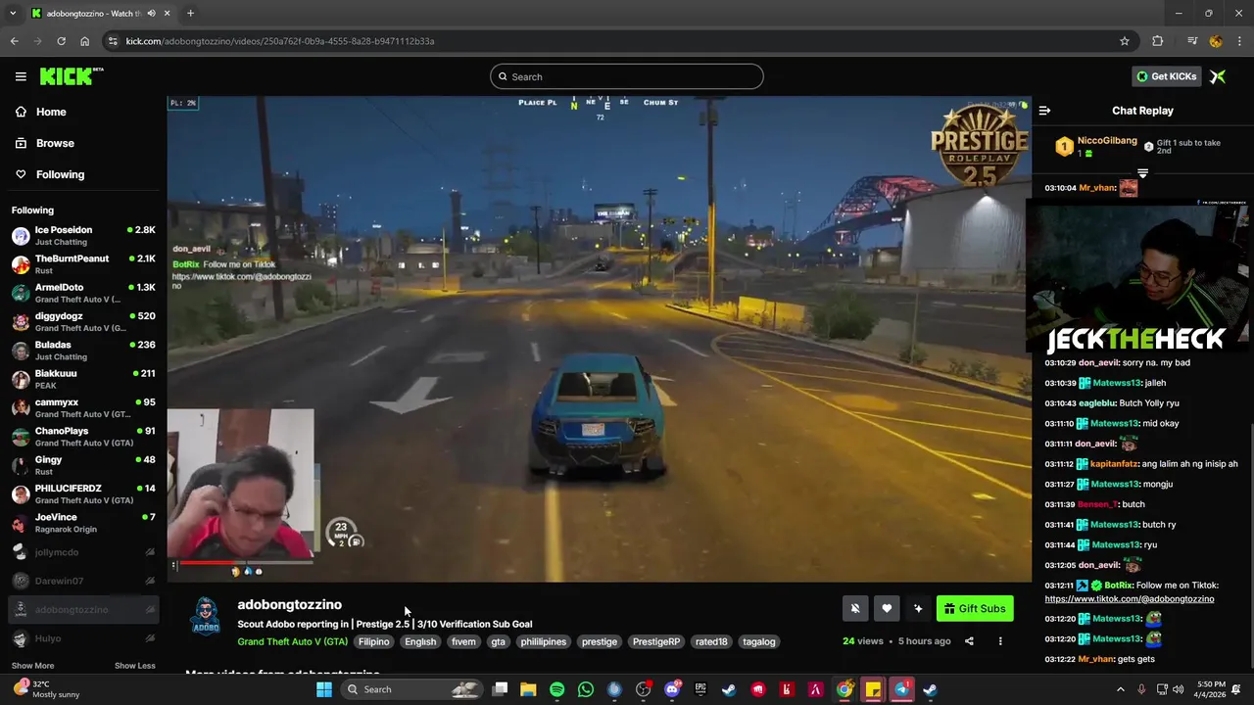This screenshot has width=1254, height=705.
Task: Select the English tag
Action: [420, 641]
